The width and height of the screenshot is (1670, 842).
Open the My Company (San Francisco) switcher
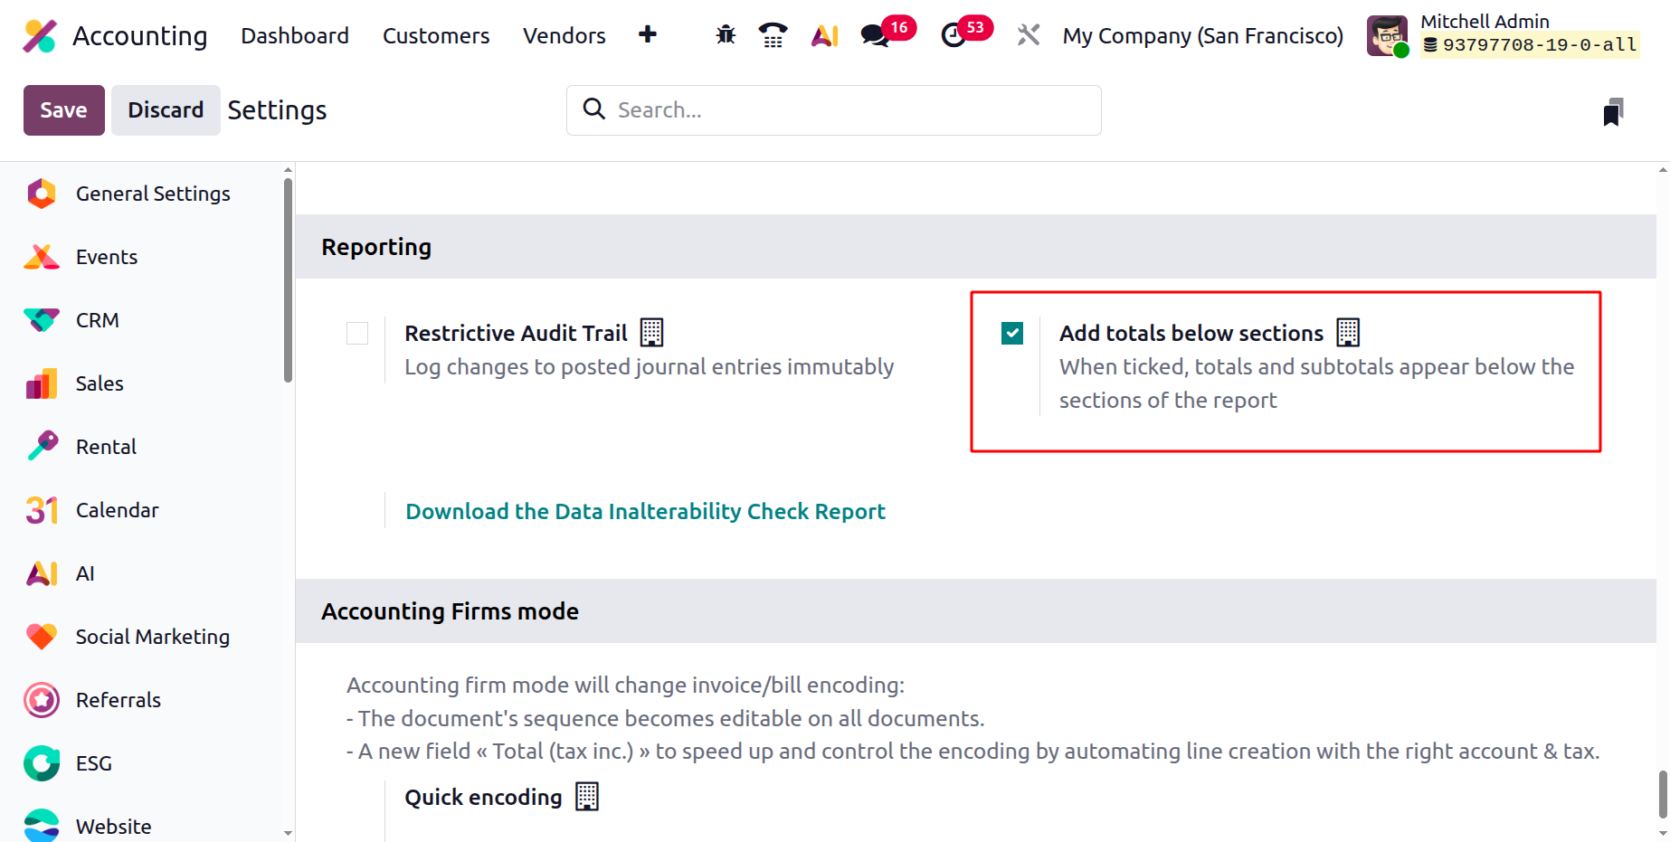[x=1202, y=36]
